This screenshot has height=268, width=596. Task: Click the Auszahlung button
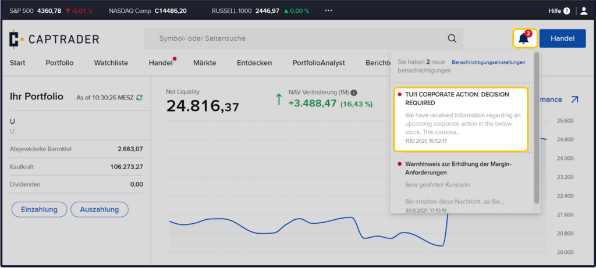99,209
